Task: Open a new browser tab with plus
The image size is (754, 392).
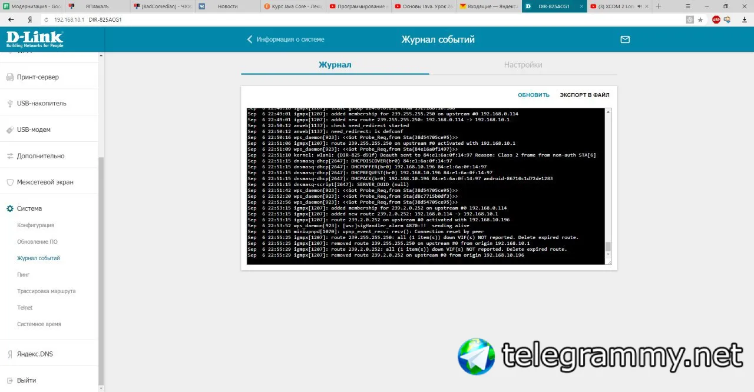Action: click(659, 6)
